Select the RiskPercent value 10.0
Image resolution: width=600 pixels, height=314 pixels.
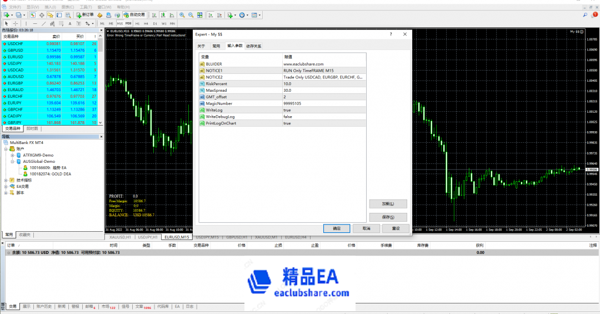pos(324,83)
